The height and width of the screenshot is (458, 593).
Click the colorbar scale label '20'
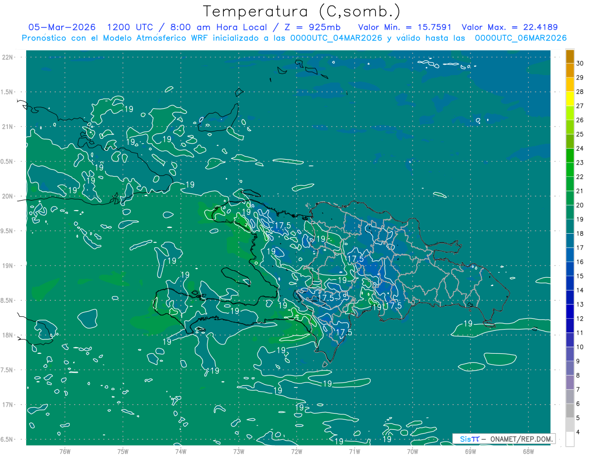click(580, 205)
